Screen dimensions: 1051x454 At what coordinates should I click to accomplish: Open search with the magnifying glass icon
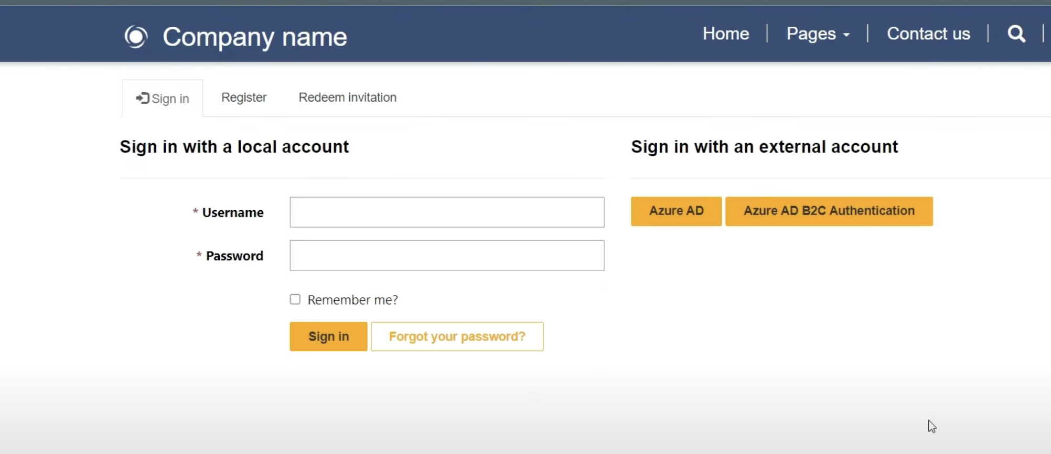(1016, 34)
